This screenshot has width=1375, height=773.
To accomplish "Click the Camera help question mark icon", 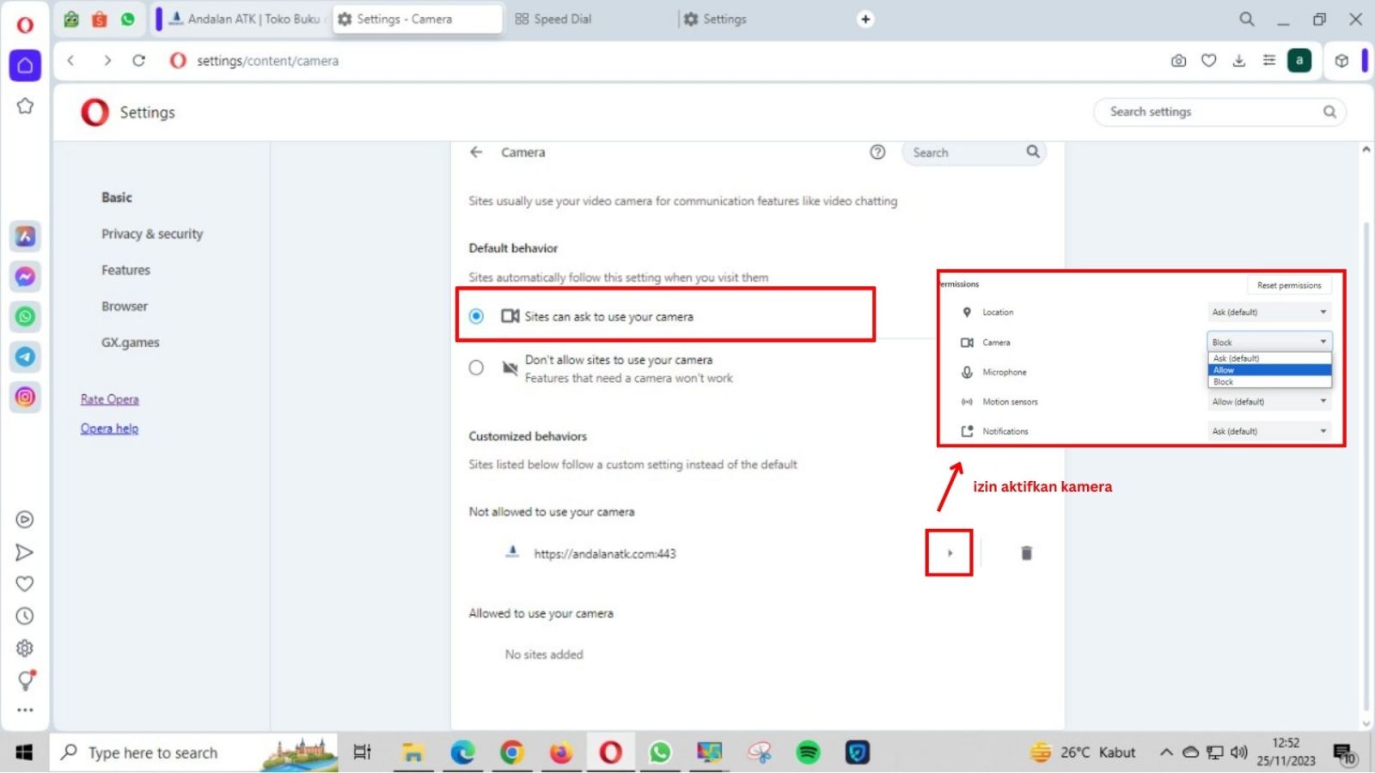I will (x=877, y=152).
